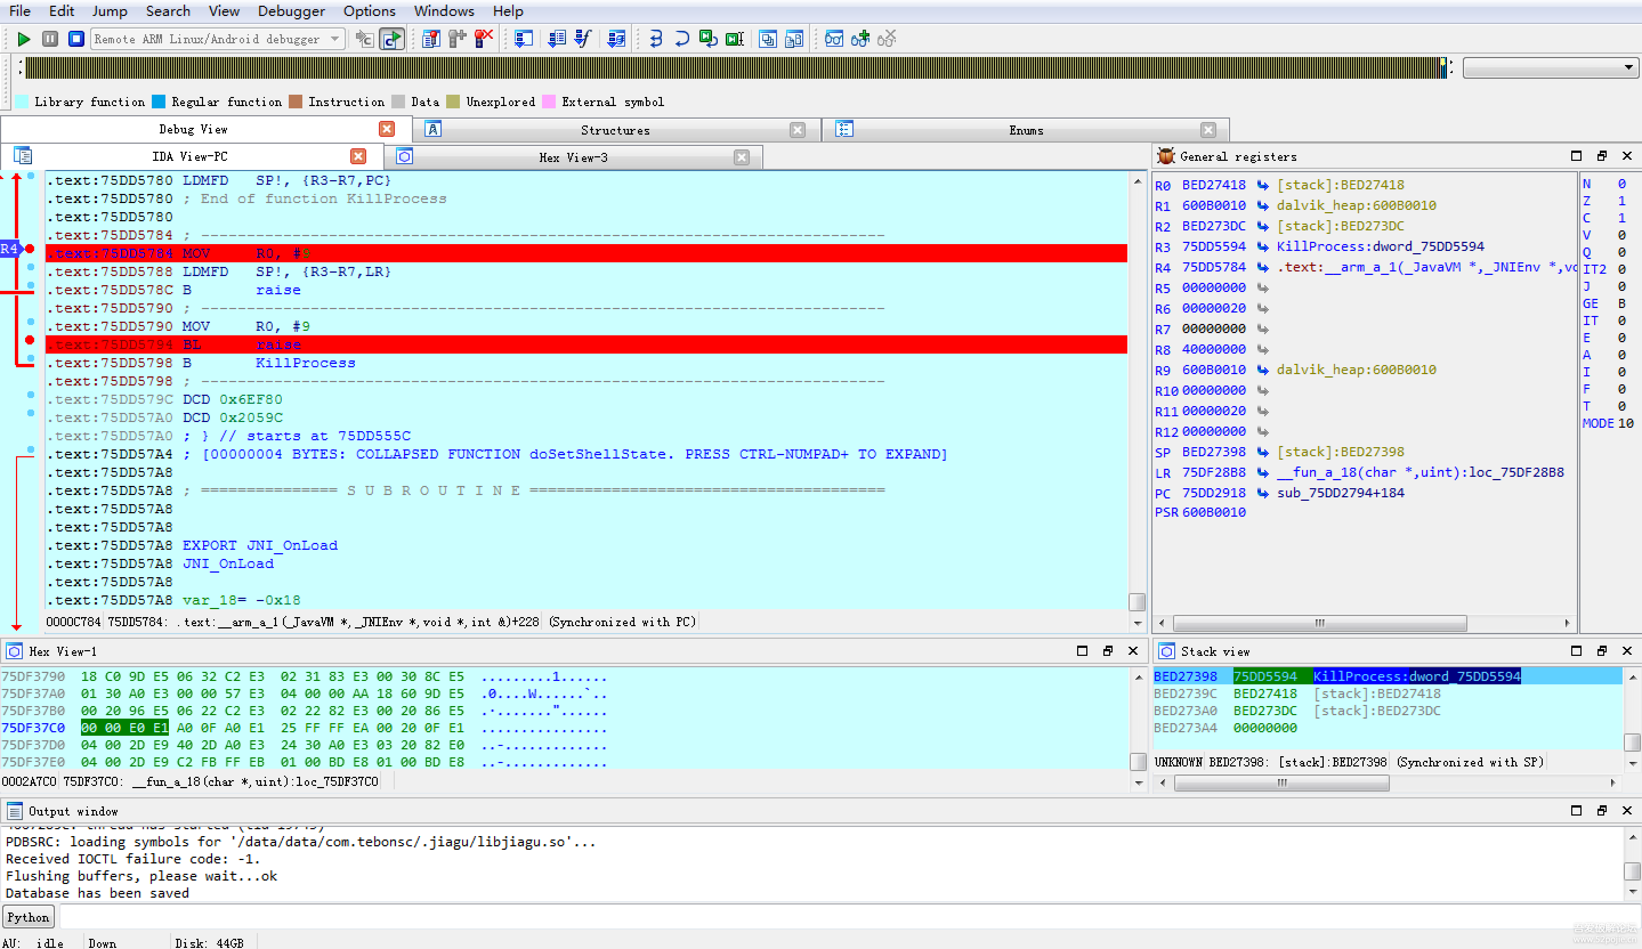Screen dimensions: 1642x949
Task: Open the Remote ARM Linux/Android debugger dropdown
Action: [335, 39]
